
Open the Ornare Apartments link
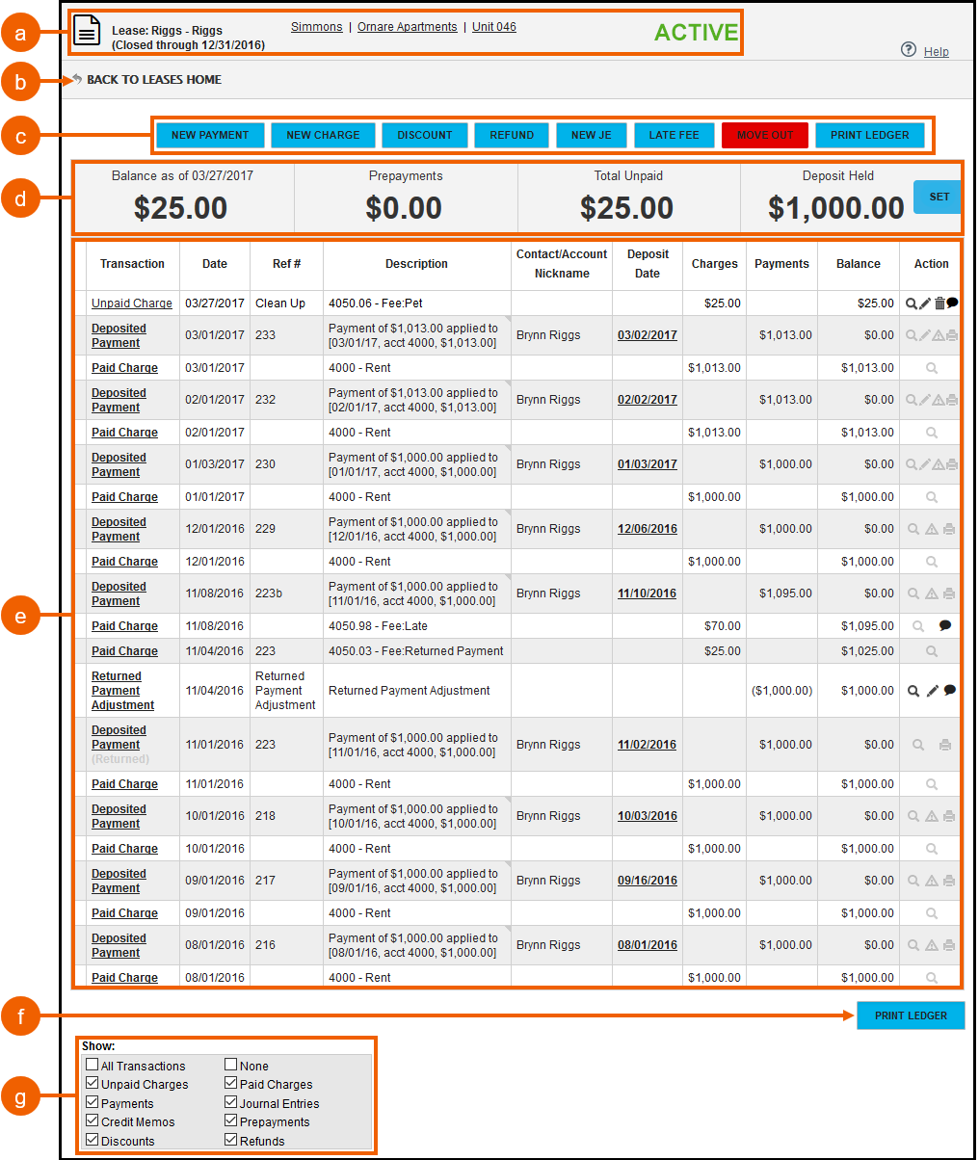[406, 26]
